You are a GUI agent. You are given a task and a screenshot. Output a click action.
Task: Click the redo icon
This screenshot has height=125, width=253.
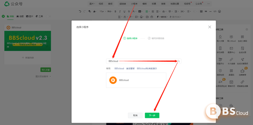click(84, 11)
